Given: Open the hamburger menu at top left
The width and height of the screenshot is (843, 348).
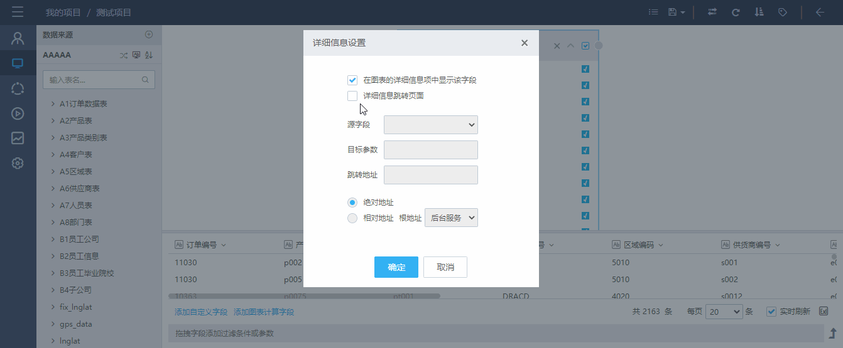Looking at the screenshot, I should (x=18, y=12).
